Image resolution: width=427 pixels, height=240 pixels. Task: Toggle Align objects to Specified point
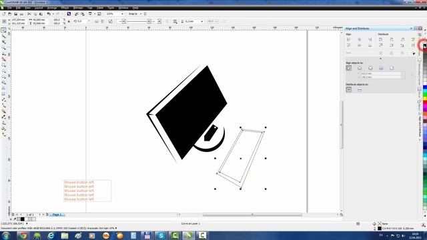pyautogui.click(x=392, y=68)
